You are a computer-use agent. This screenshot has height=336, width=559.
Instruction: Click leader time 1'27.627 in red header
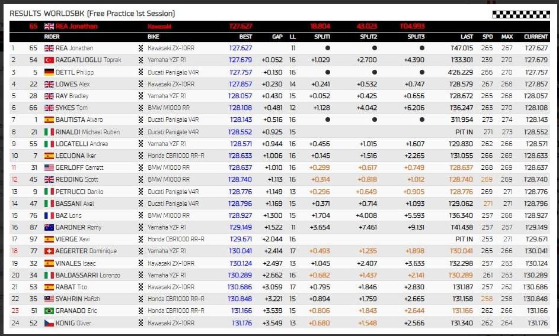click(x=241, y=27)
